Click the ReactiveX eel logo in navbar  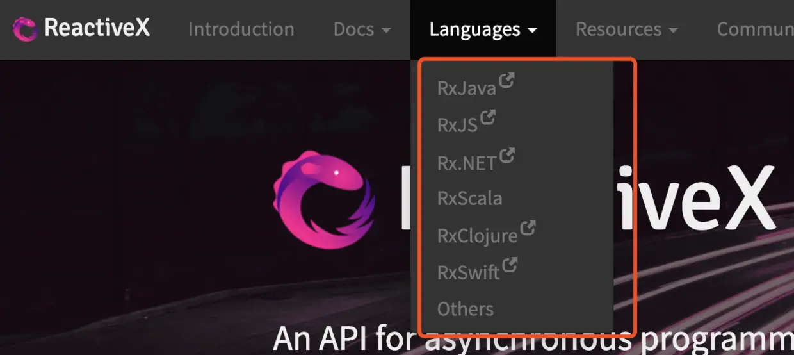tap(26, 29)
